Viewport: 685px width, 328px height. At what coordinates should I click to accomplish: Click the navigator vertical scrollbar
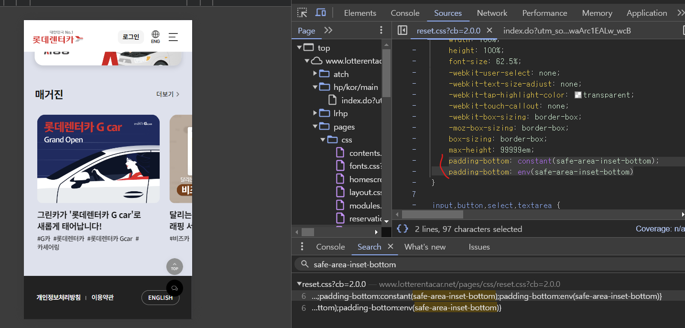point(386,73)
